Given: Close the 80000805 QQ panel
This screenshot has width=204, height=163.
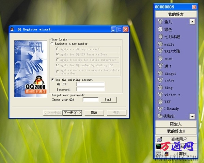Looking at the screenshot, I should click(194, 7).
